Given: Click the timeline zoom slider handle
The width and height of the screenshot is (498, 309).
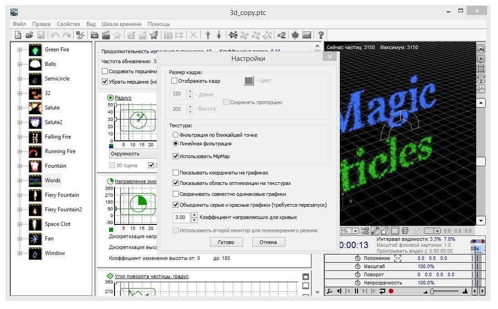Looking at the screenshot, I should 432,291.
